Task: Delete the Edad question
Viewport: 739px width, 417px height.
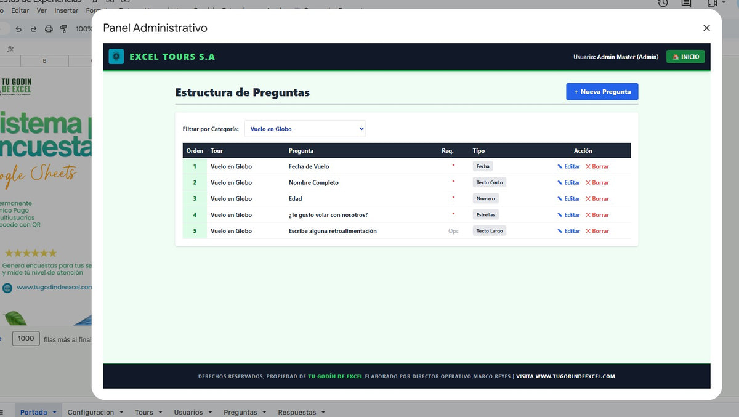Action: point(597,198)
